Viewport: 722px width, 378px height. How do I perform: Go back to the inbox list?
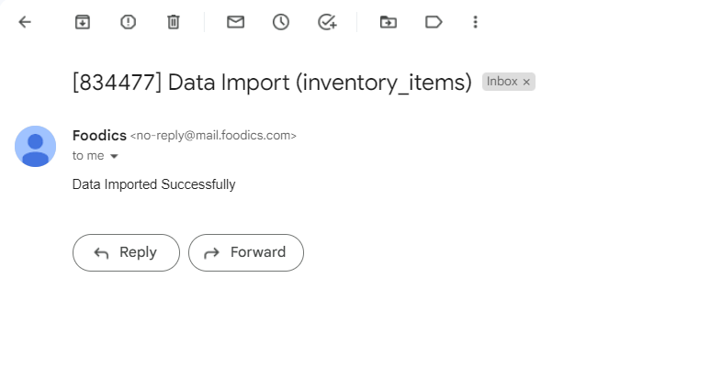click(25, 22)
